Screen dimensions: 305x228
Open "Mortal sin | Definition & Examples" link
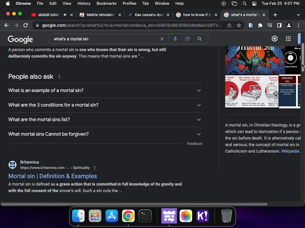coord(52,176)
